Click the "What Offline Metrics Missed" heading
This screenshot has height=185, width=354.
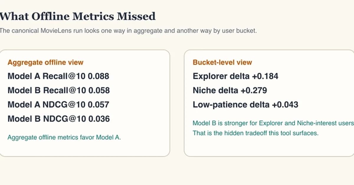pos(77,16)
